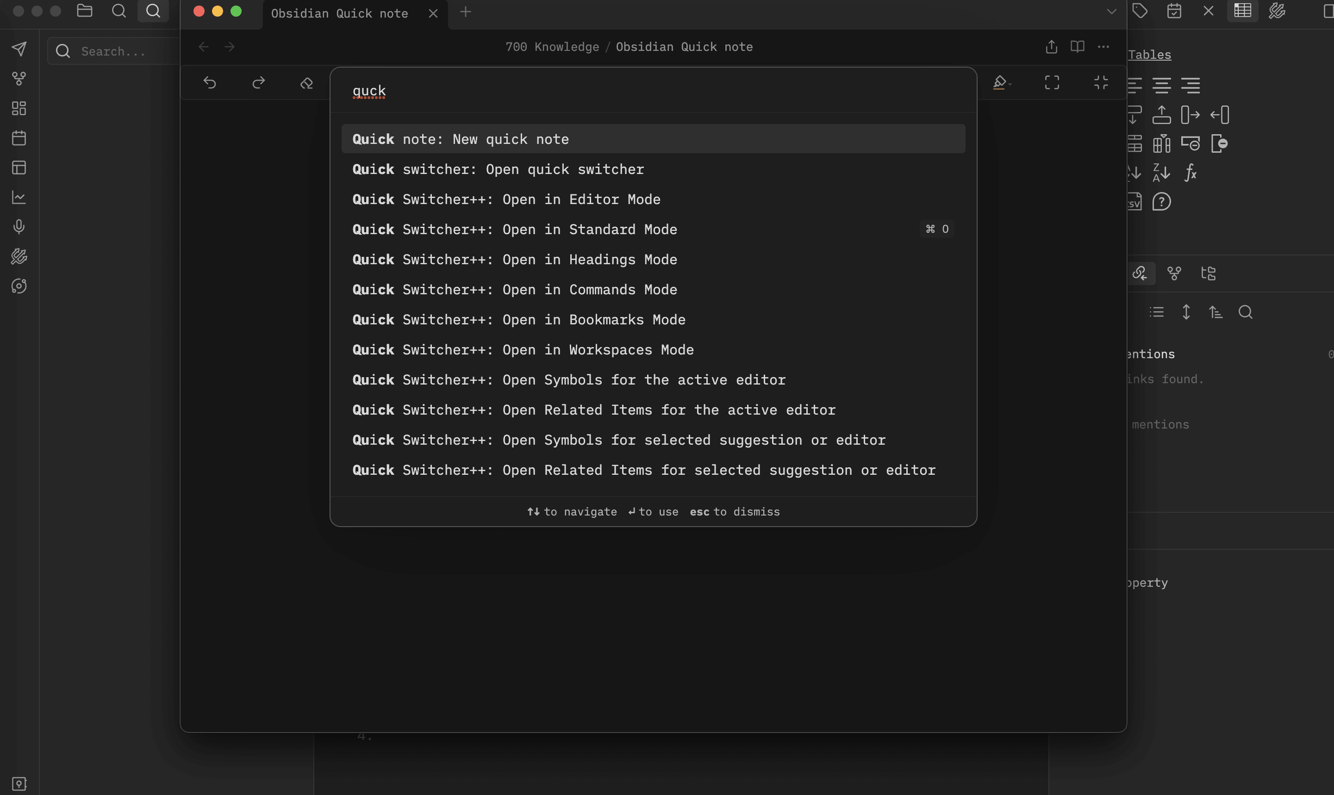This screenshot has width=1334, height=795.
Task: Open the paper plane icon in left ribbon
Action: pyautogui.click(x=19, y=50)
